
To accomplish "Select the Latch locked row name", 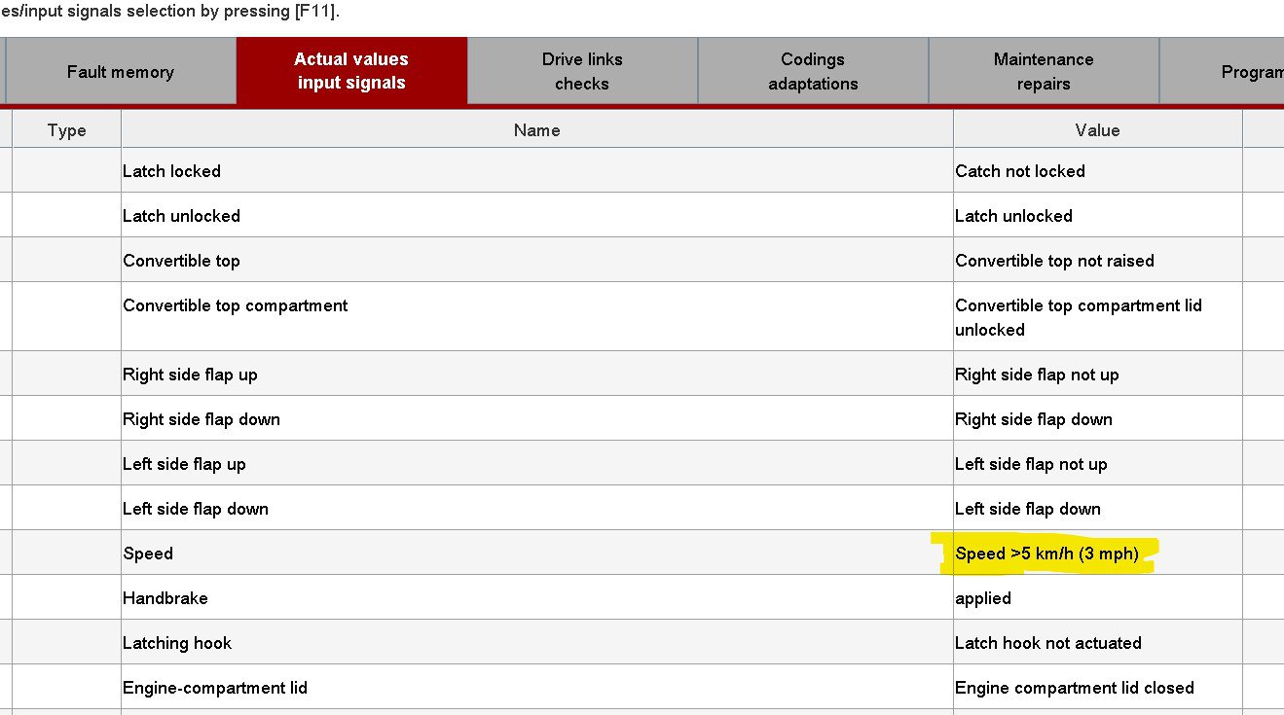I will point(172,171).
